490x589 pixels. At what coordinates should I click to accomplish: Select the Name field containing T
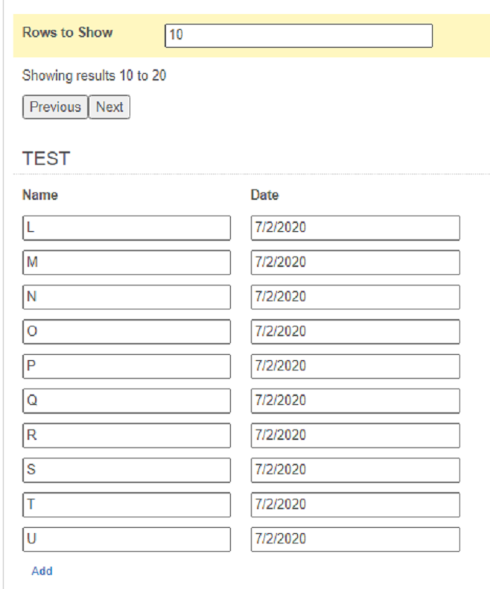tap(127, 505)
